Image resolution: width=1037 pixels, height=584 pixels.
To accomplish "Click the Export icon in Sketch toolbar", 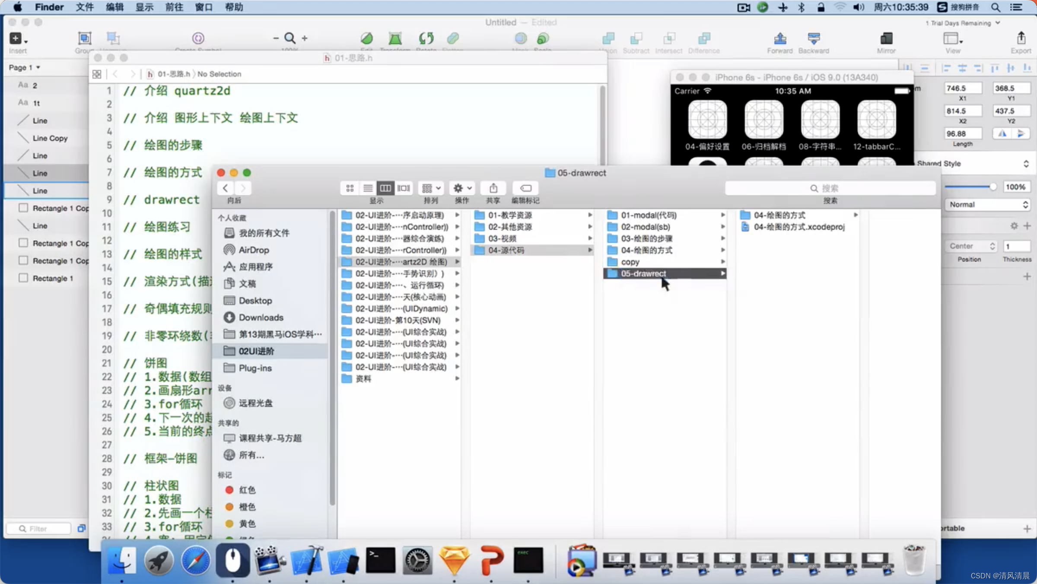I will point(1021,38).
